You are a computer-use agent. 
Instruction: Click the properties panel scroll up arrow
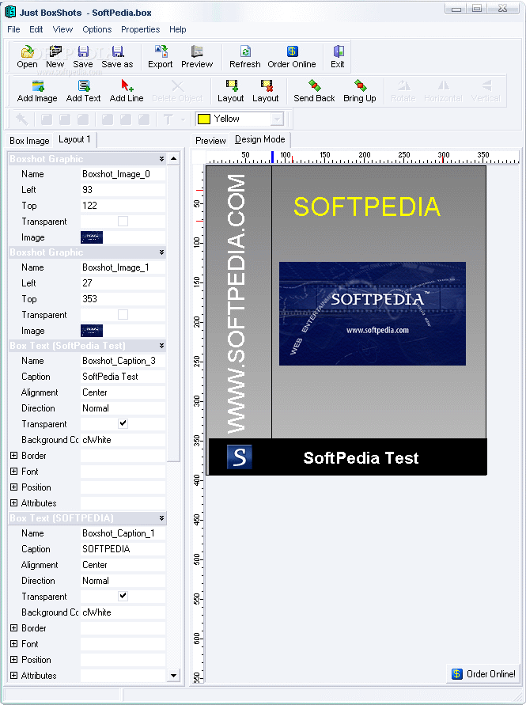point(173,159)
